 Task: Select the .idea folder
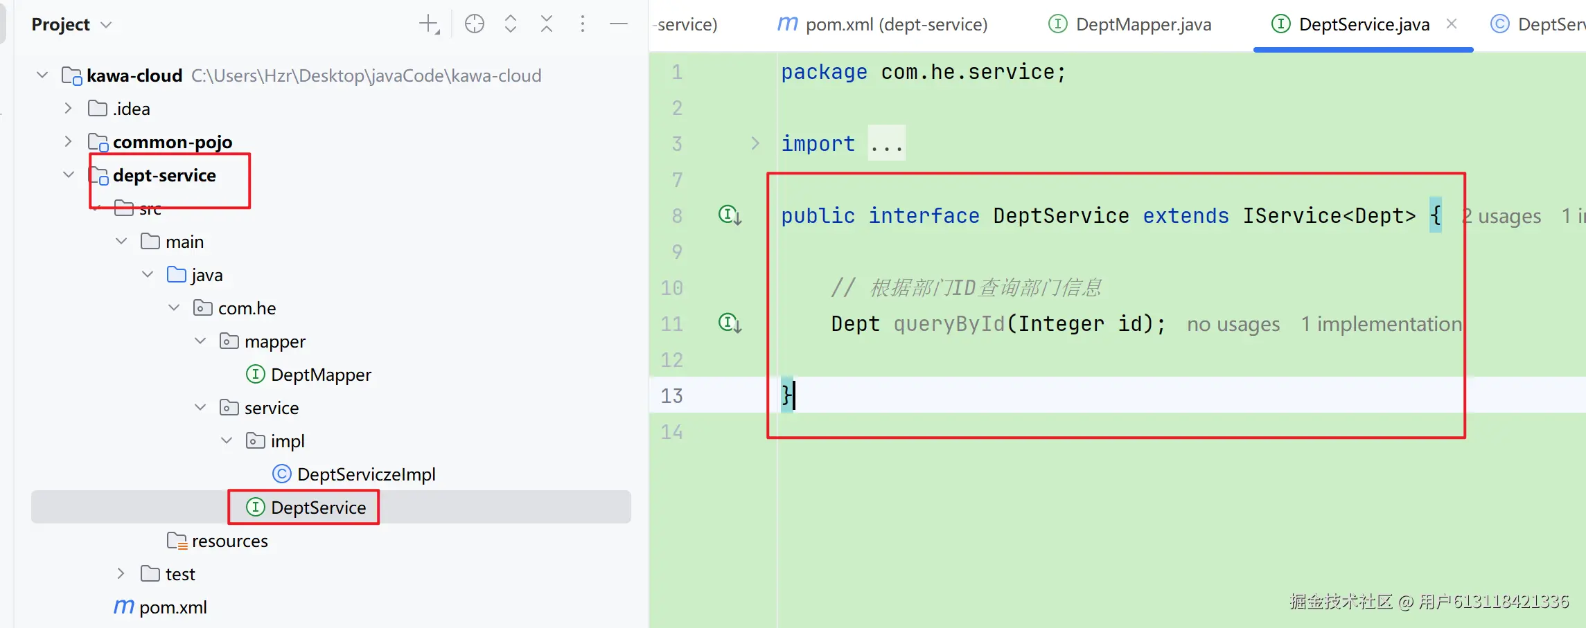131,109
